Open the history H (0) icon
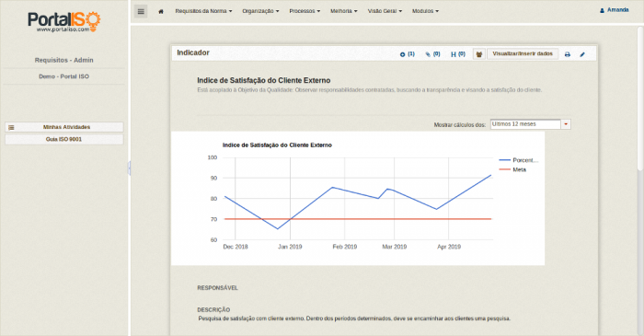Image resolution: width=644 pixels, height=336 pixels. click(458, 54)
